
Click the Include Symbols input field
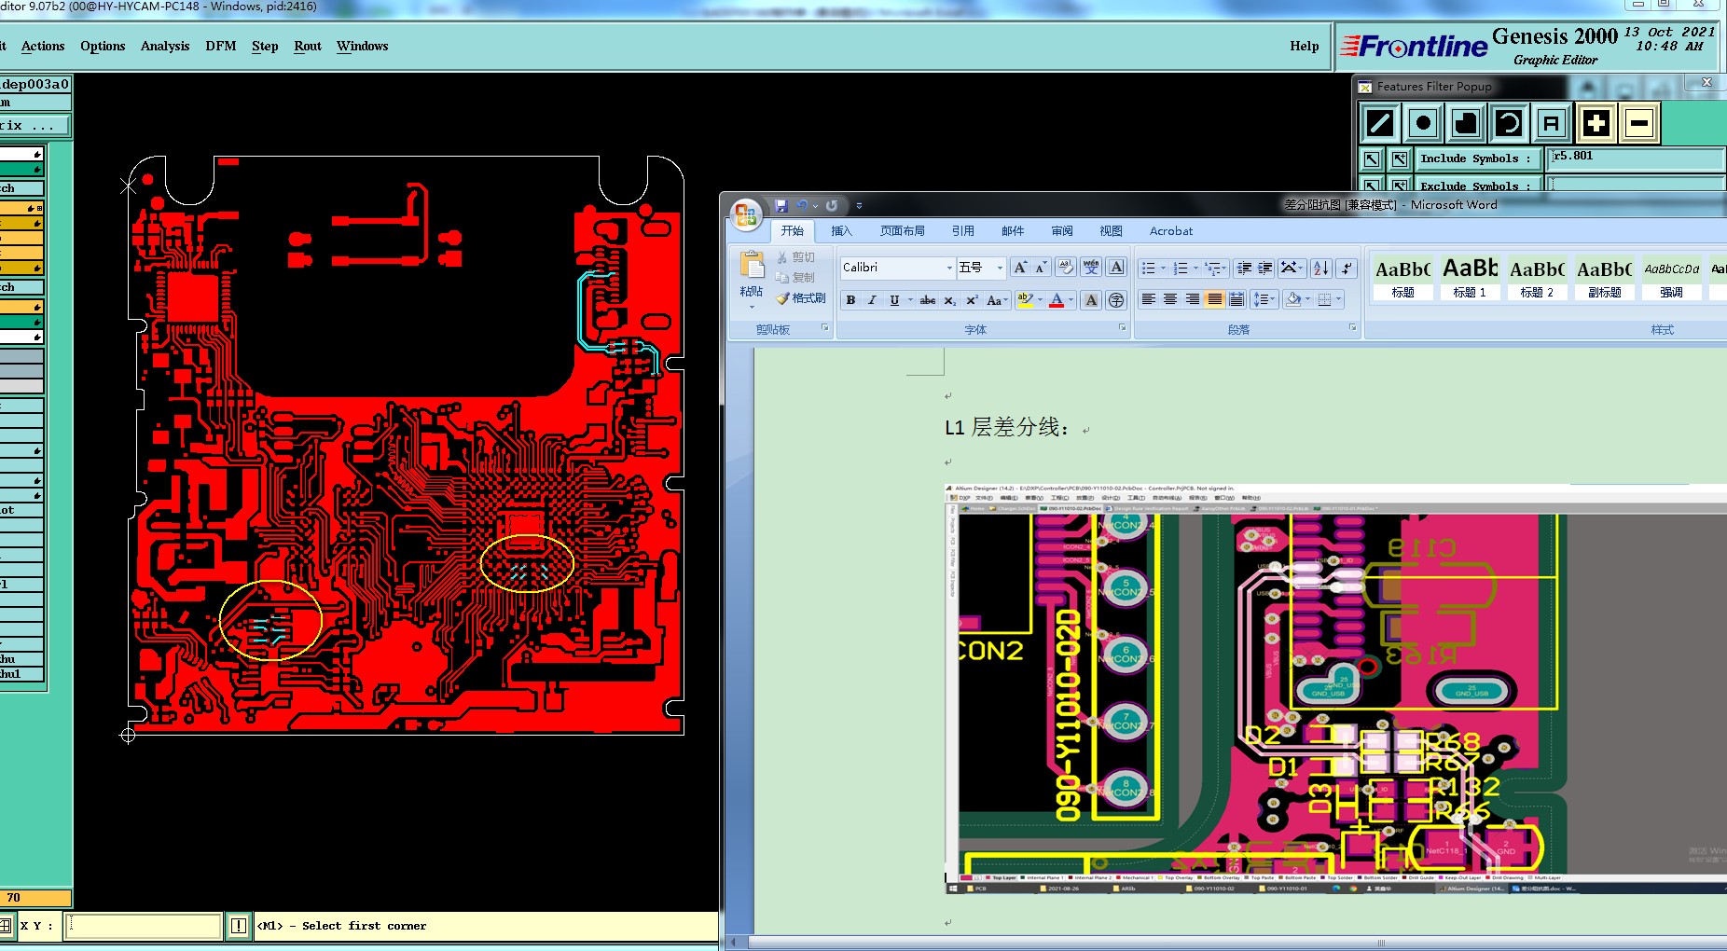[x=1636, y=158]
